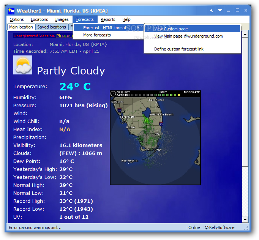The width and height of the screenshot is (259, 240).
Task: Click the Weather1 app icon in title bar
Action: 12,10
